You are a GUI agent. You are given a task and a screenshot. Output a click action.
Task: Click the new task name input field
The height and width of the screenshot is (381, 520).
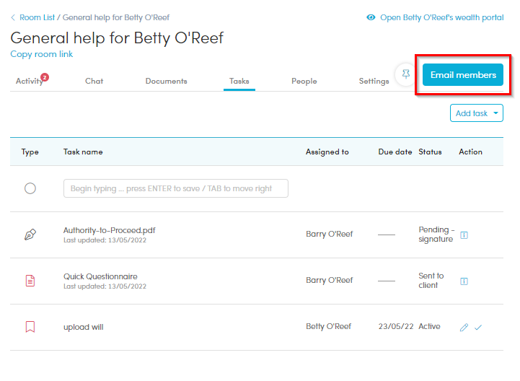click(176, 188)
